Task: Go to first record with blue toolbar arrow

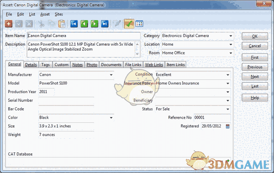Action: tap(74, 24)
